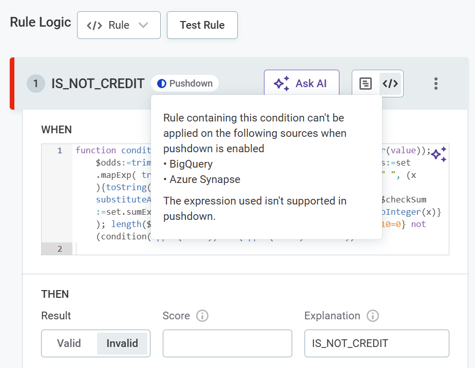Open the three-dot more options menu
Viewport: 475px width, 368px height.
[x=435, y=84]
